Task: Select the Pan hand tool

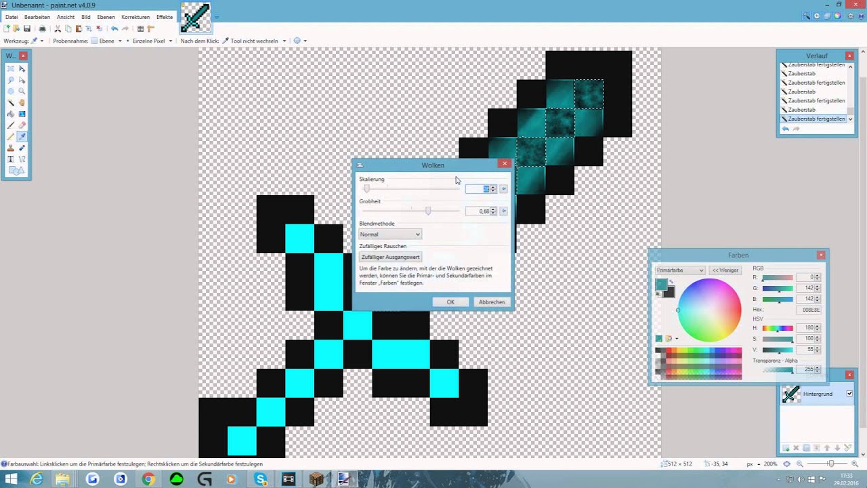Action: (22, 102)
